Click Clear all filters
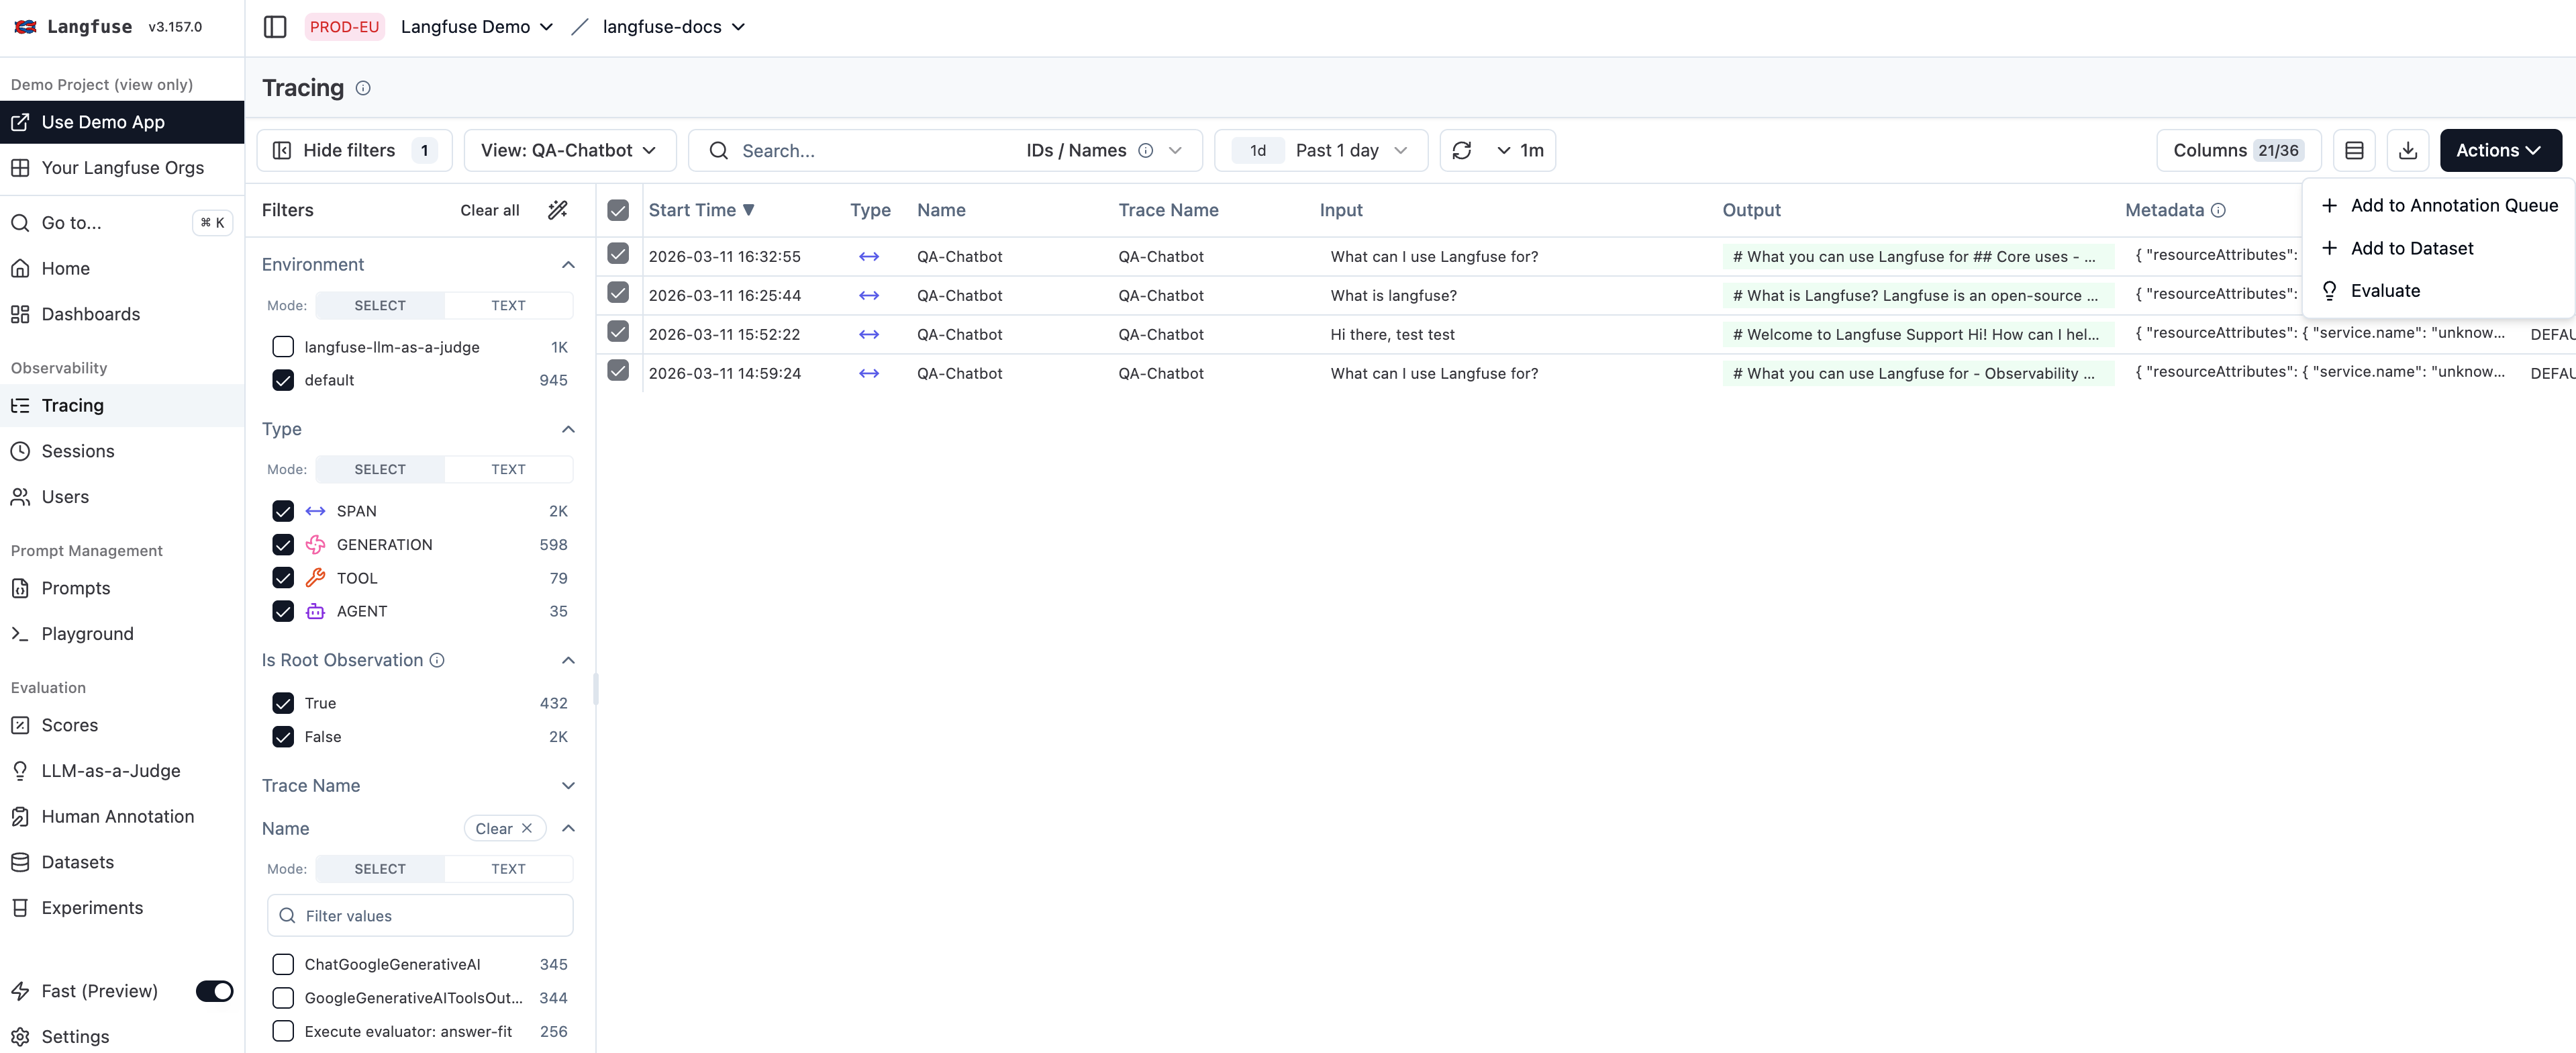This screenshot has width=2576, height=1053. tap(489, 210)
